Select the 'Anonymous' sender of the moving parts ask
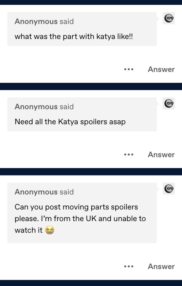The height and width of the screenshot is (286, 182). point(36,192)
